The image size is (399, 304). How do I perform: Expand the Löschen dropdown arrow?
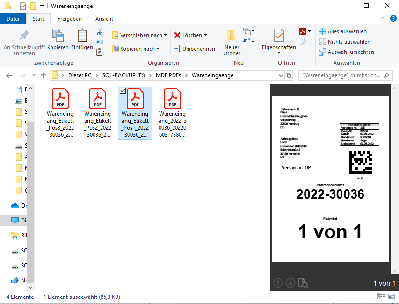click(205, 35)
